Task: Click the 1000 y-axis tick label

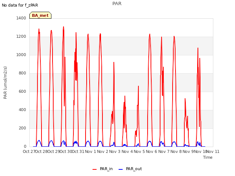Action: click(21, 55)
